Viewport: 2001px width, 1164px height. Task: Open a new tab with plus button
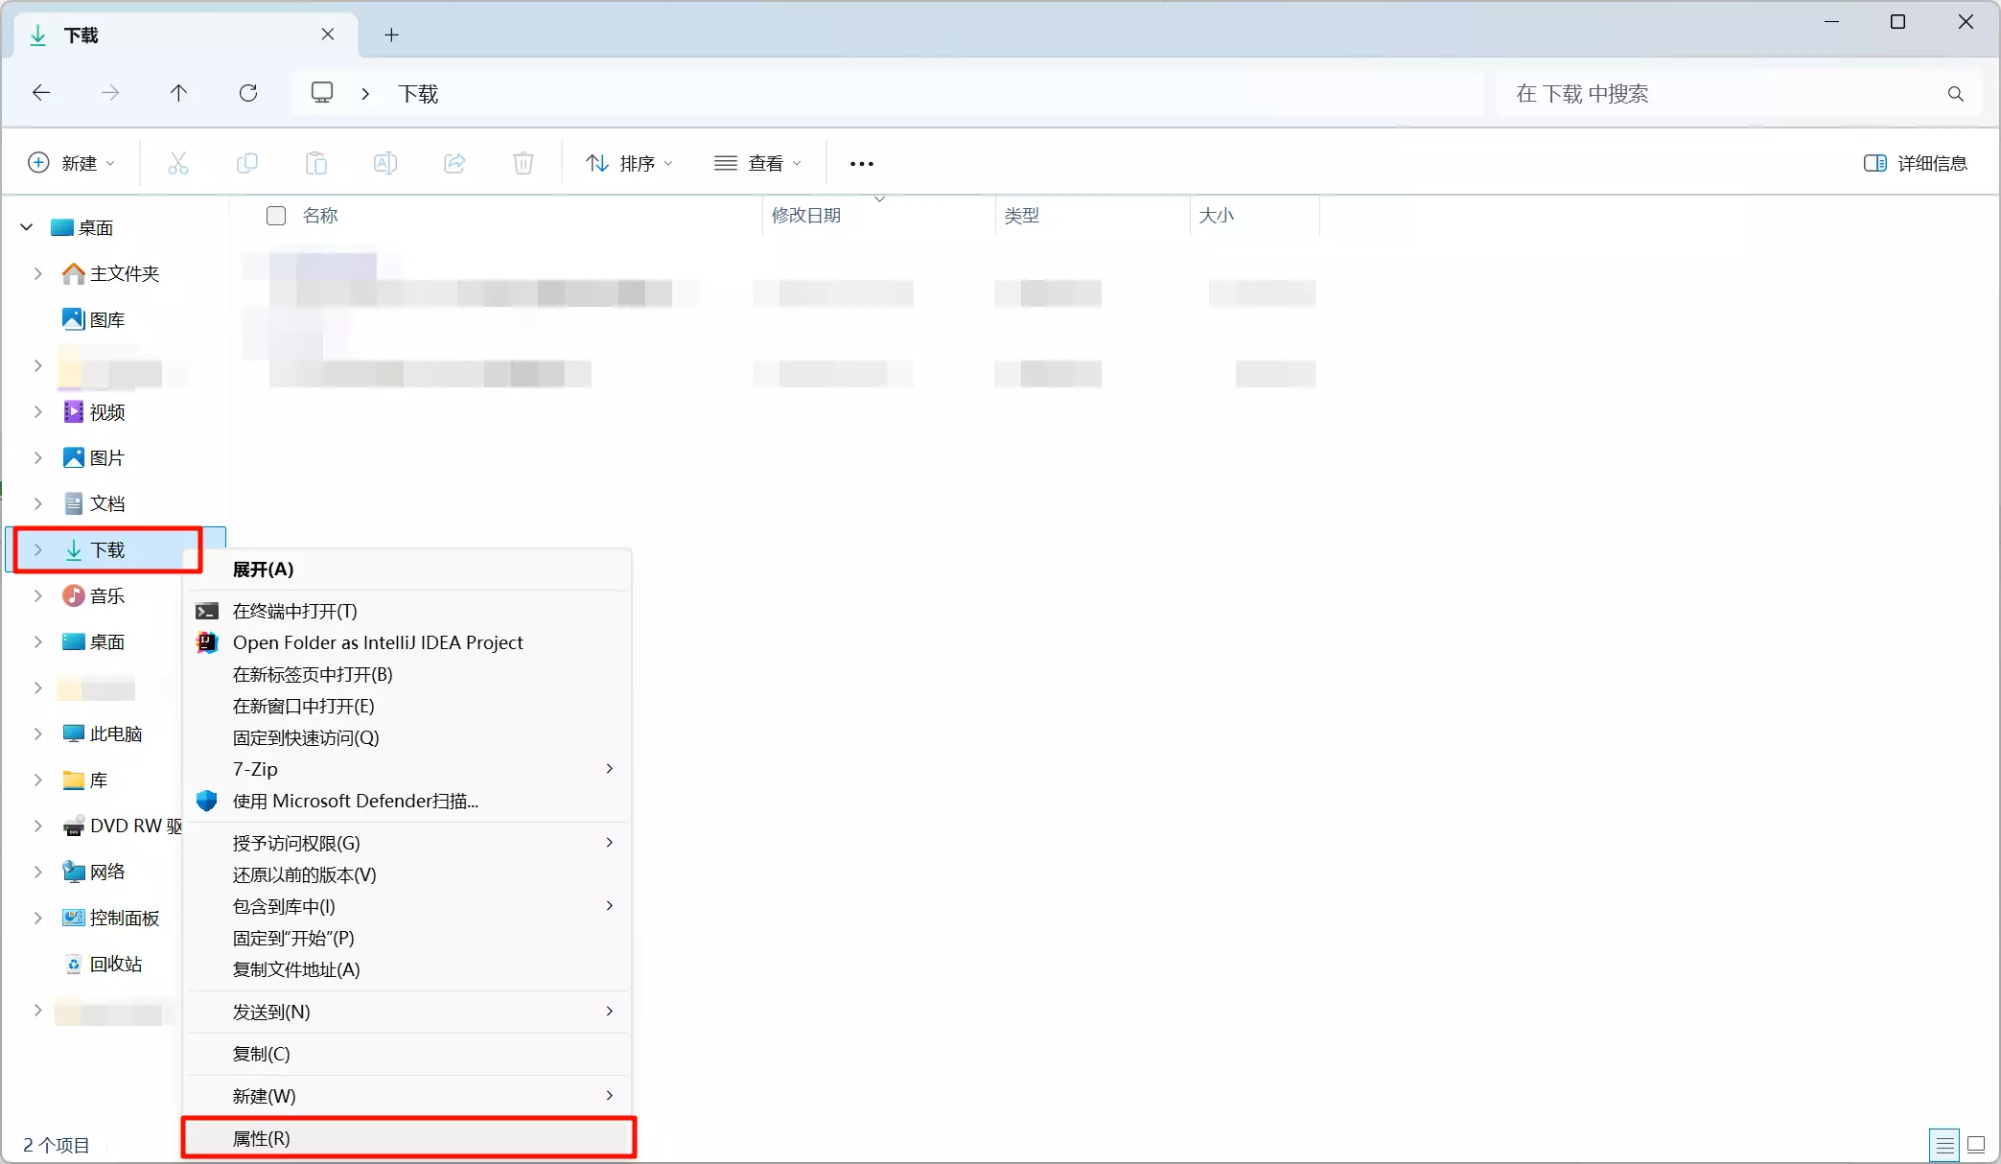[391, 35]
